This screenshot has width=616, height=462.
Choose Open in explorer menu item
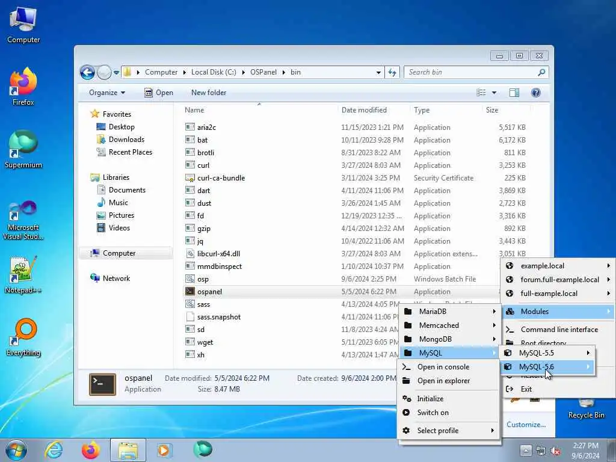(x=449, y=381)
